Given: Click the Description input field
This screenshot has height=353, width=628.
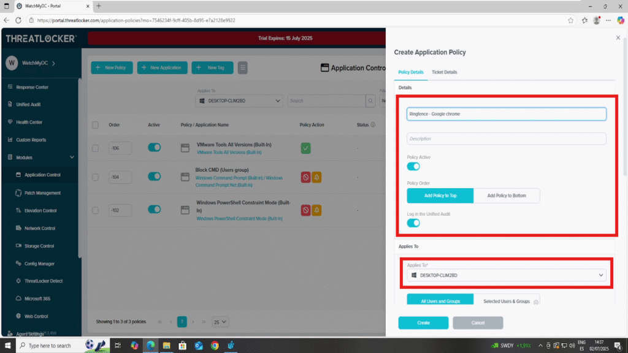Looking at the screenshot, I should pyautogui.click(x=506, y=139).
